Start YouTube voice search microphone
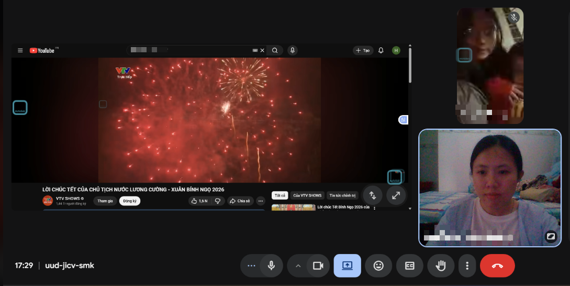This screenshot has height=286, width=570. coord(292,50)
